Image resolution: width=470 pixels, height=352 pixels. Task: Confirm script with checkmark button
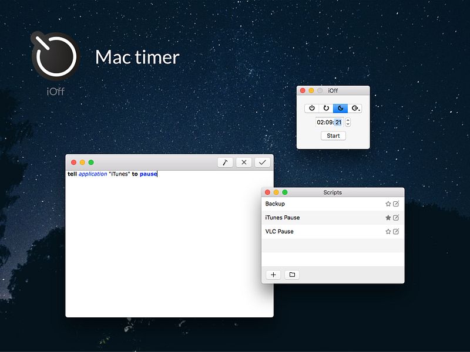point(263,163)
